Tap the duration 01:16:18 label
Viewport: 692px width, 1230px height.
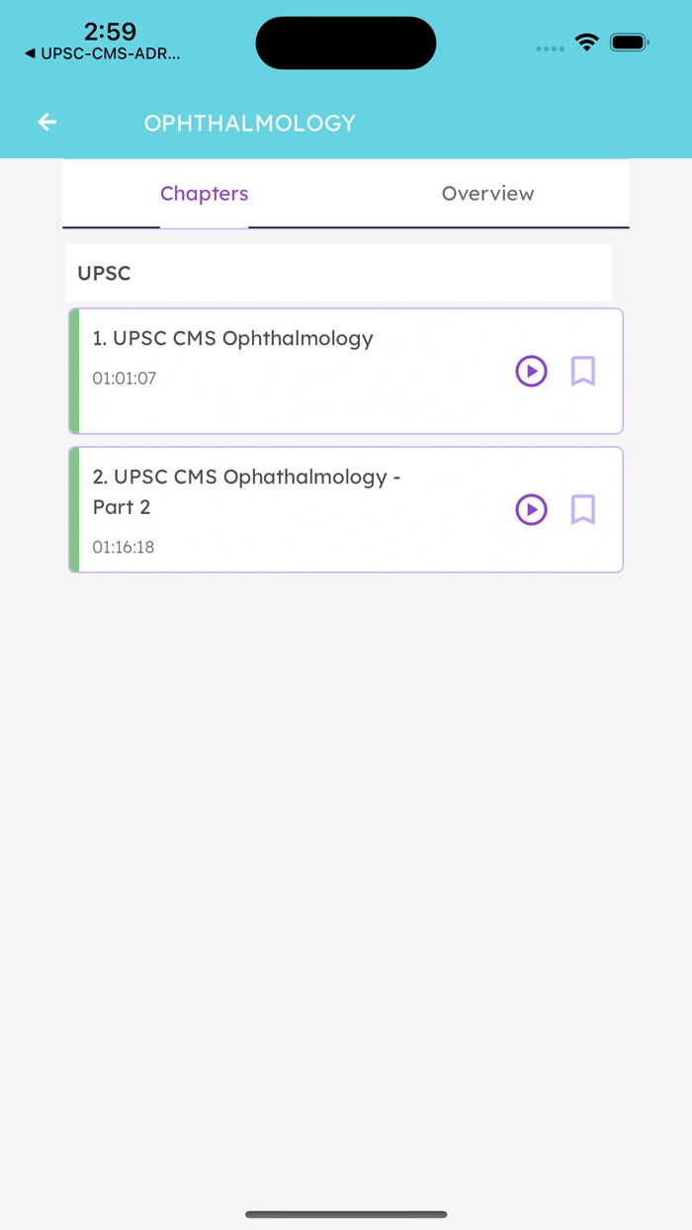pos(124,547)
